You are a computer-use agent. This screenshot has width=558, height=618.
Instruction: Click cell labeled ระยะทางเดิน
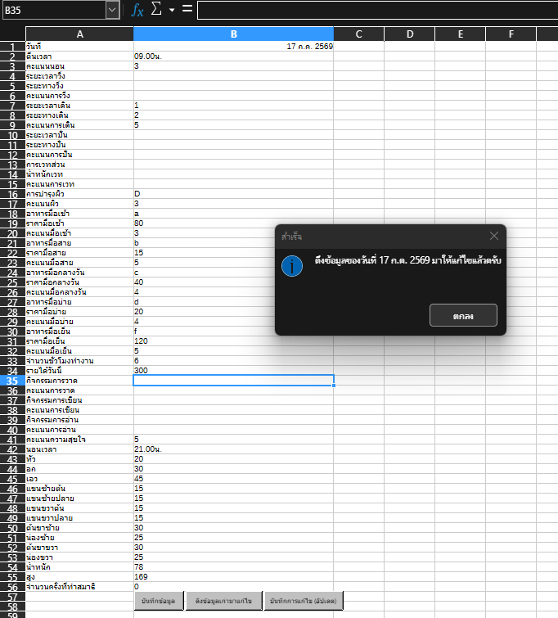[79, 115]
